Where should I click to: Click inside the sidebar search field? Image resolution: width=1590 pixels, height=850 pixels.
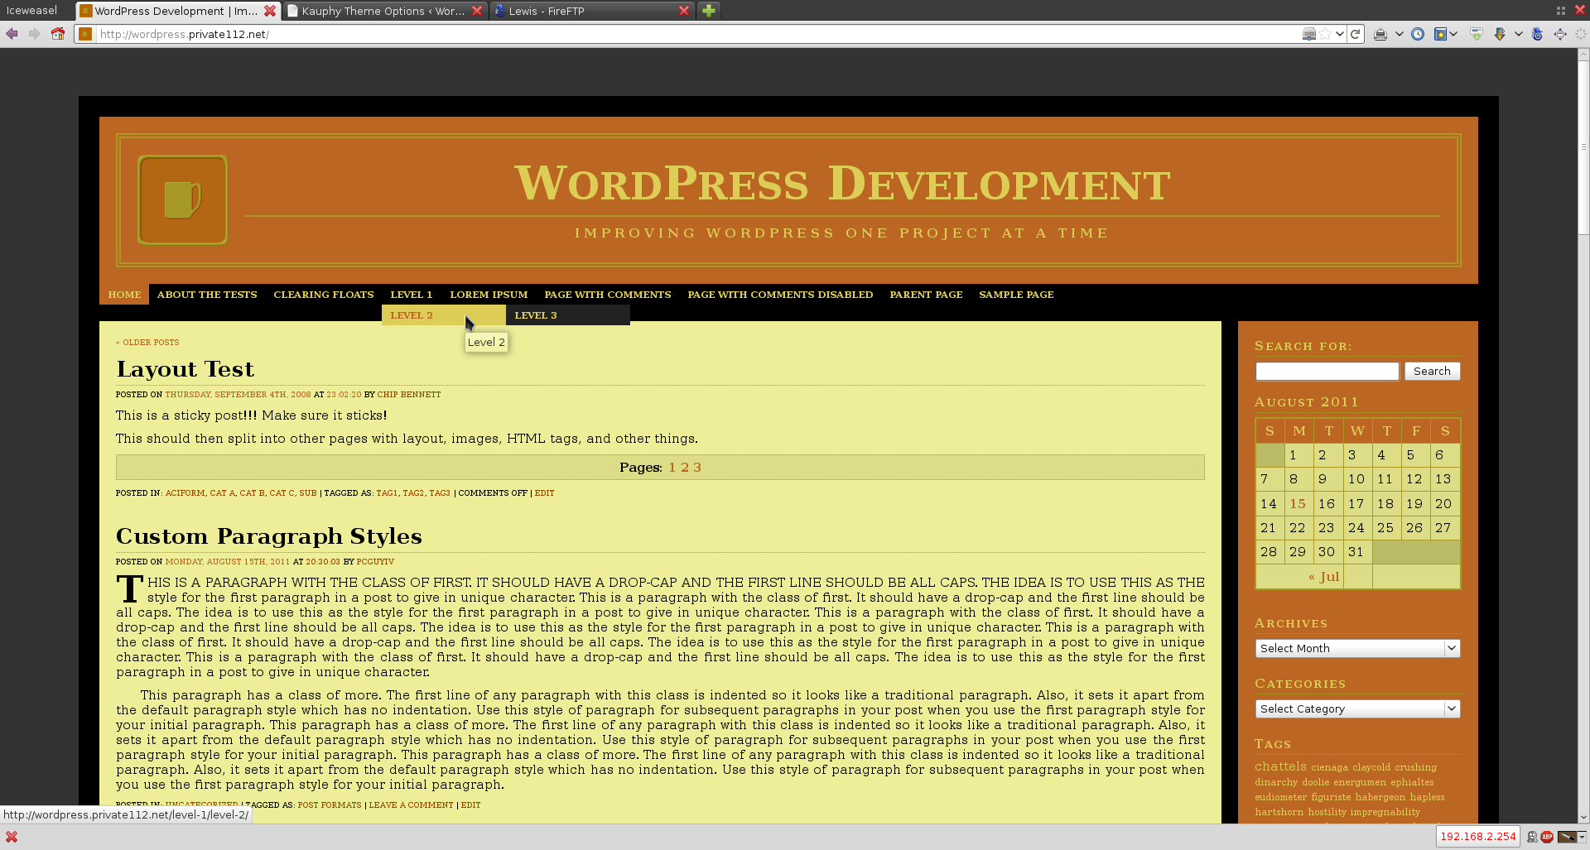point(1326,371)
